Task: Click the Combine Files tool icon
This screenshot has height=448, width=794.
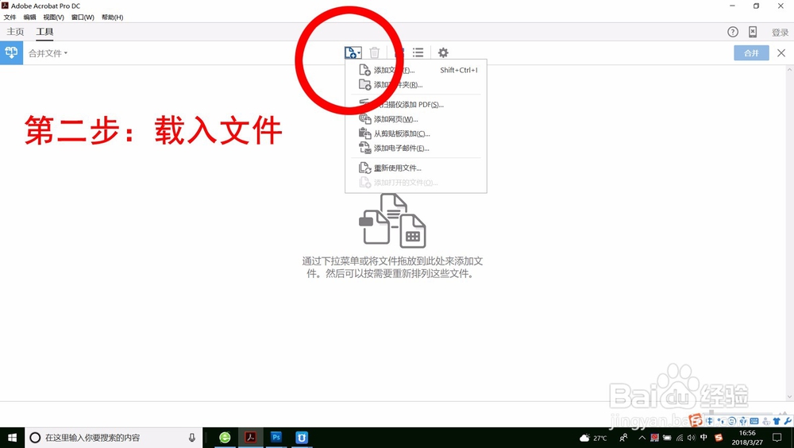Action: (x=11, y=52)
